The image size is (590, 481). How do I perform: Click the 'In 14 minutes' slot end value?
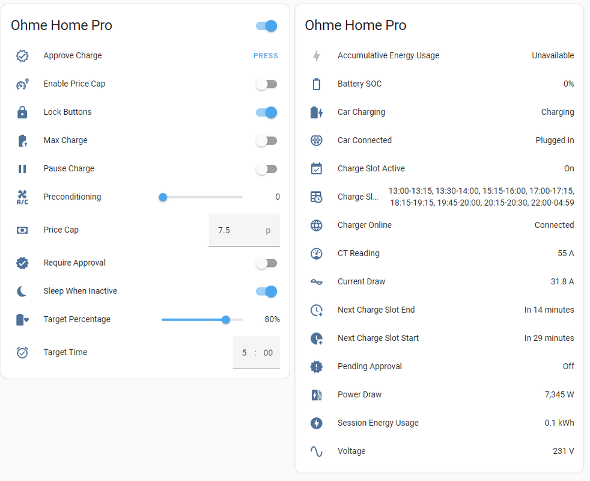(x=549, y=310)
